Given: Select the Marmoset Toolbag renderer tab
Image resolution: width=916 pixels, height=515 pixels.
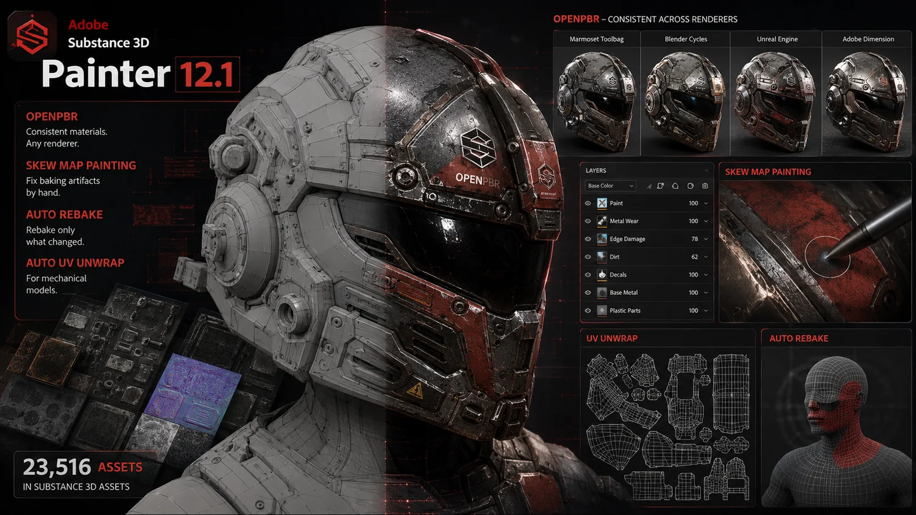Looking at the screenshot, I should (x=596, y=39).
